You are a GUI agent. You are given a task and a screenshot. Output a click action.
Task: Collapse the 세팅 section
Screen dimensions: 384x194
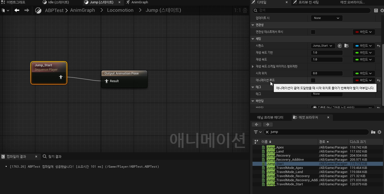pyautogui.click(x=253, y=39)
